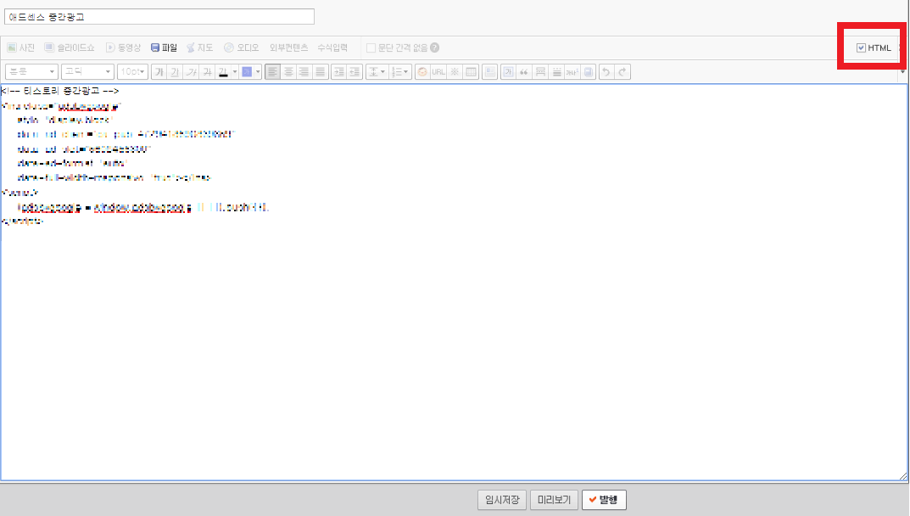
Task: Insert a 지도 map
Action: [199, 48]
